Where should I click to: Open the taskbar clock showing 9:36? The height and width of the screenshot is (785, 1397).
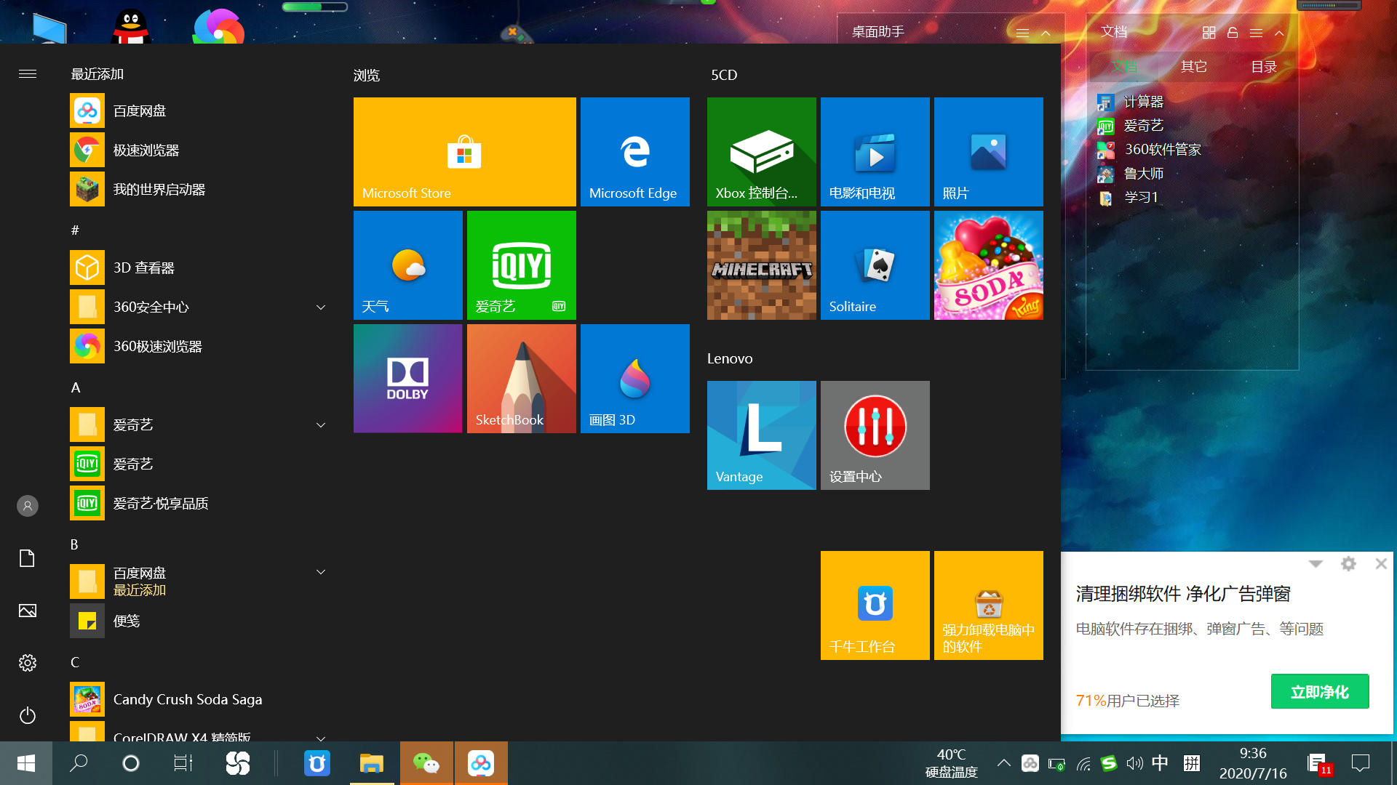click(x=1253, y=763)
